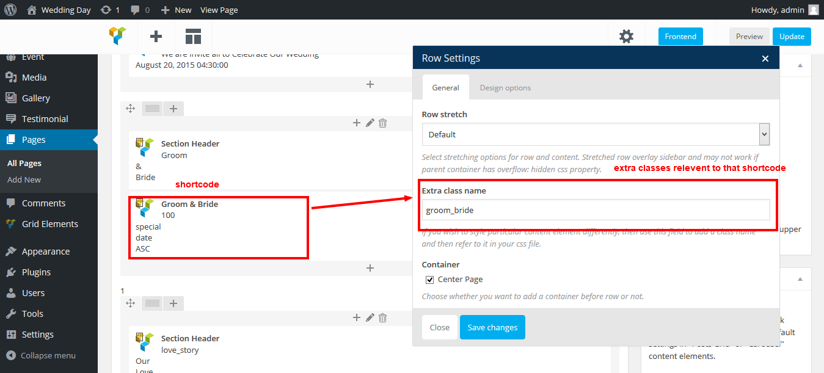Click the updates icon in admin bar
The height and width of the screenshot is (373, 824).
(109, 10)
